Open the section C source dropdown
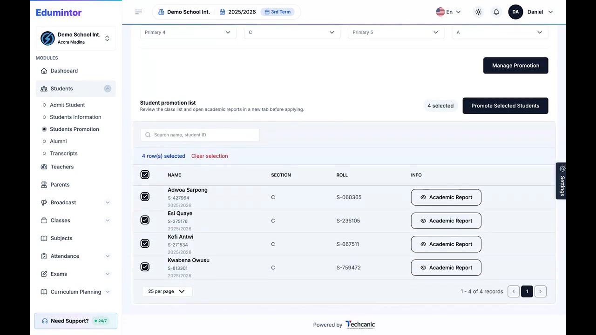Viewport: 596px width, 335px height. click(x=292, y=32)
